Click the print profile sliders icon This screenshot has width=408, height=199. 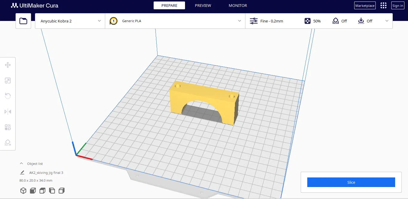[x=254, y=21]
